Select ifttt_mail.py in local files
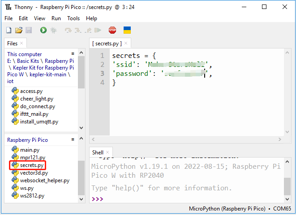The width and height of the screenshot is (296, 215). 30,114
